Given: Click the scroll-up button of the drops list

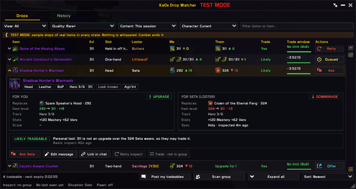Looking at the screenshot, I should (x=351, y=48).
